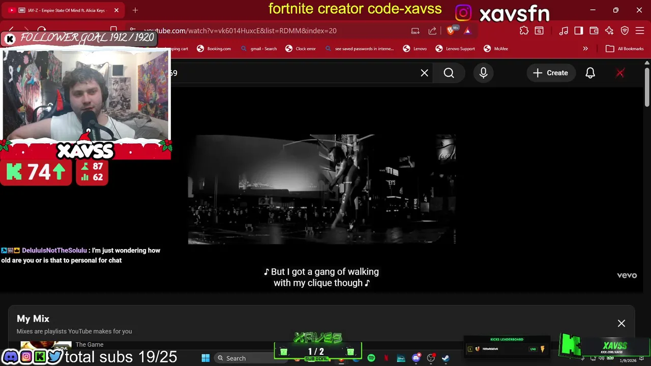
Task: Click the YouTube Create button
Action: tap(550, 73)
